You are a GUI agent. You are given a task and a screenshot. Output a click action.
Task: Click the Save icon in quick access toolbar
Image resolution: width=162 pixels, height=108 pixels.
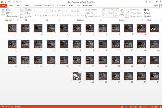tap(6, 2)
